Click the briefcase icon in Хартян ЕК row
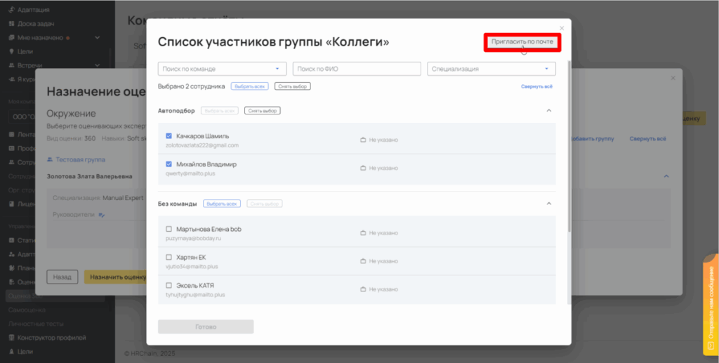 (363, 260)
